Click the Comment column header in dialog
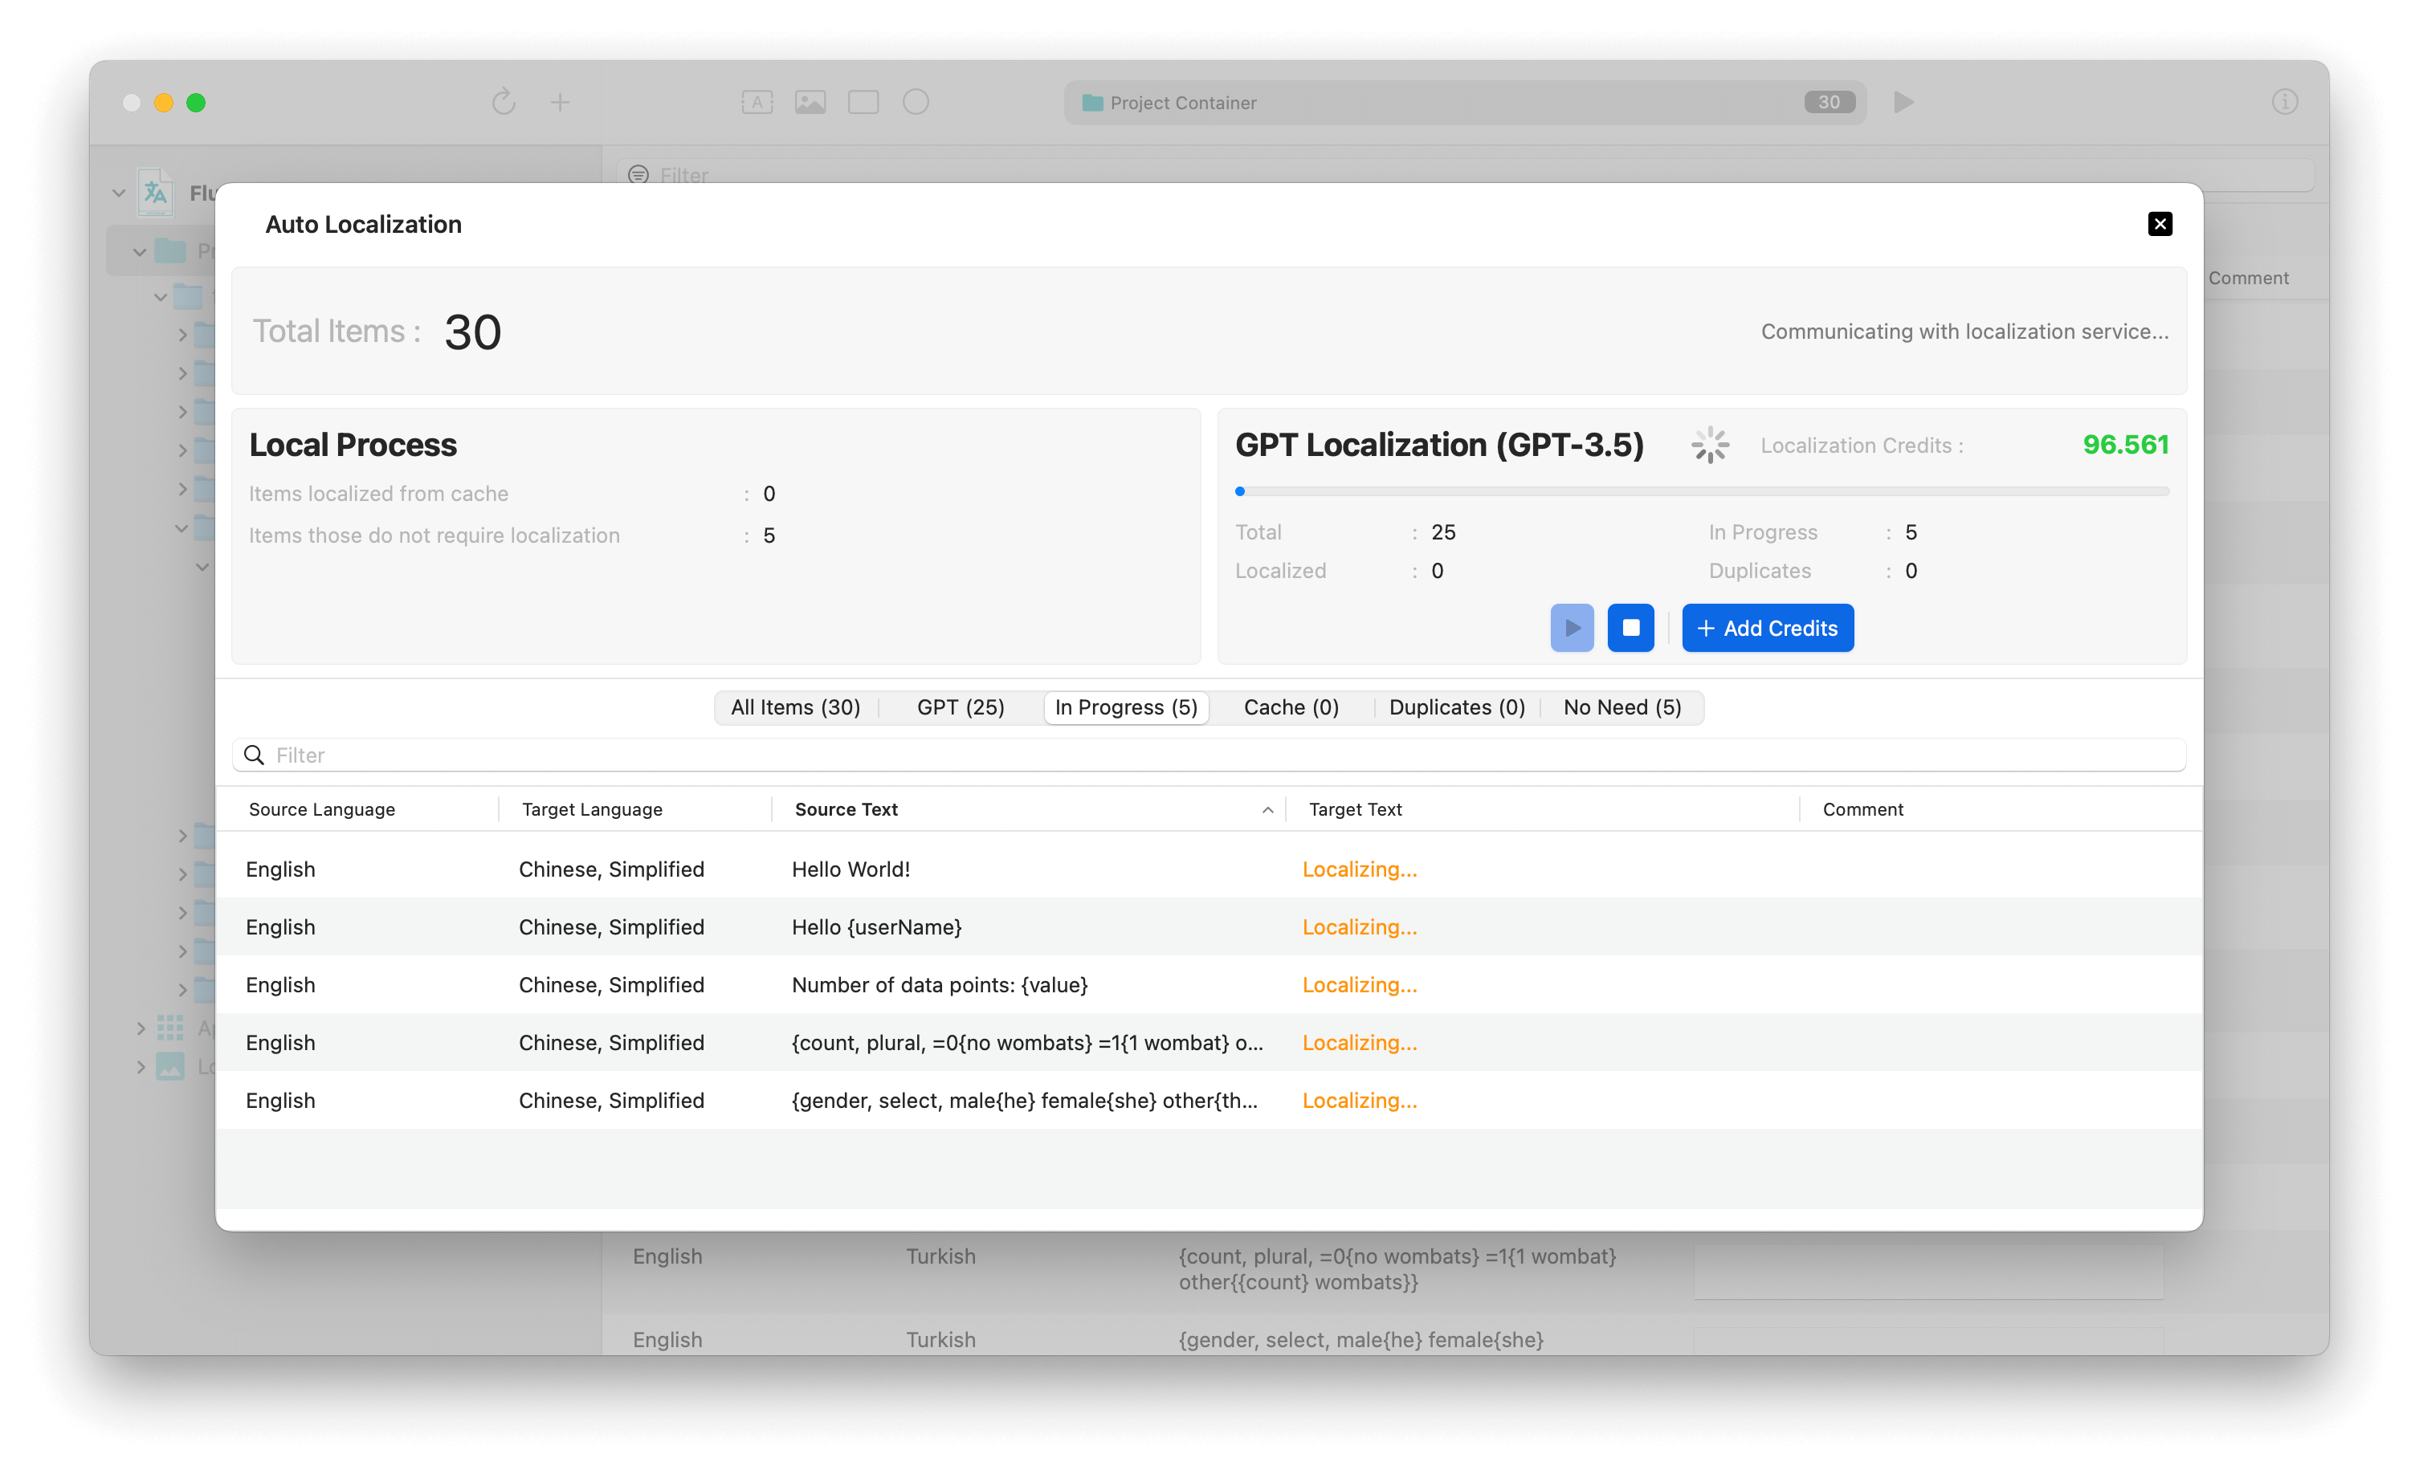Viewport: 2419px width, 1474px height. [x=1862, y=809]
